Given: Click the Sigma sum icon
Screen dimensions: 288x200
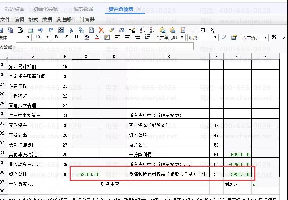Looking at the screenshot, I should click(x=193, y=30).
